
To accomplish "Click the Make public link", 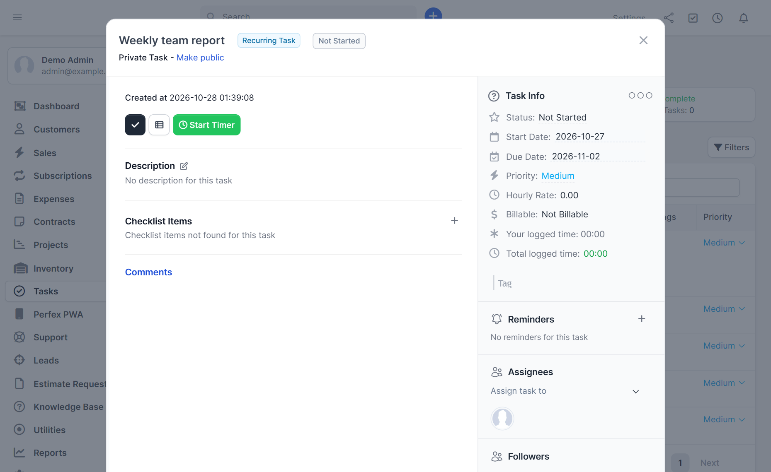I will tap(200, 58).
